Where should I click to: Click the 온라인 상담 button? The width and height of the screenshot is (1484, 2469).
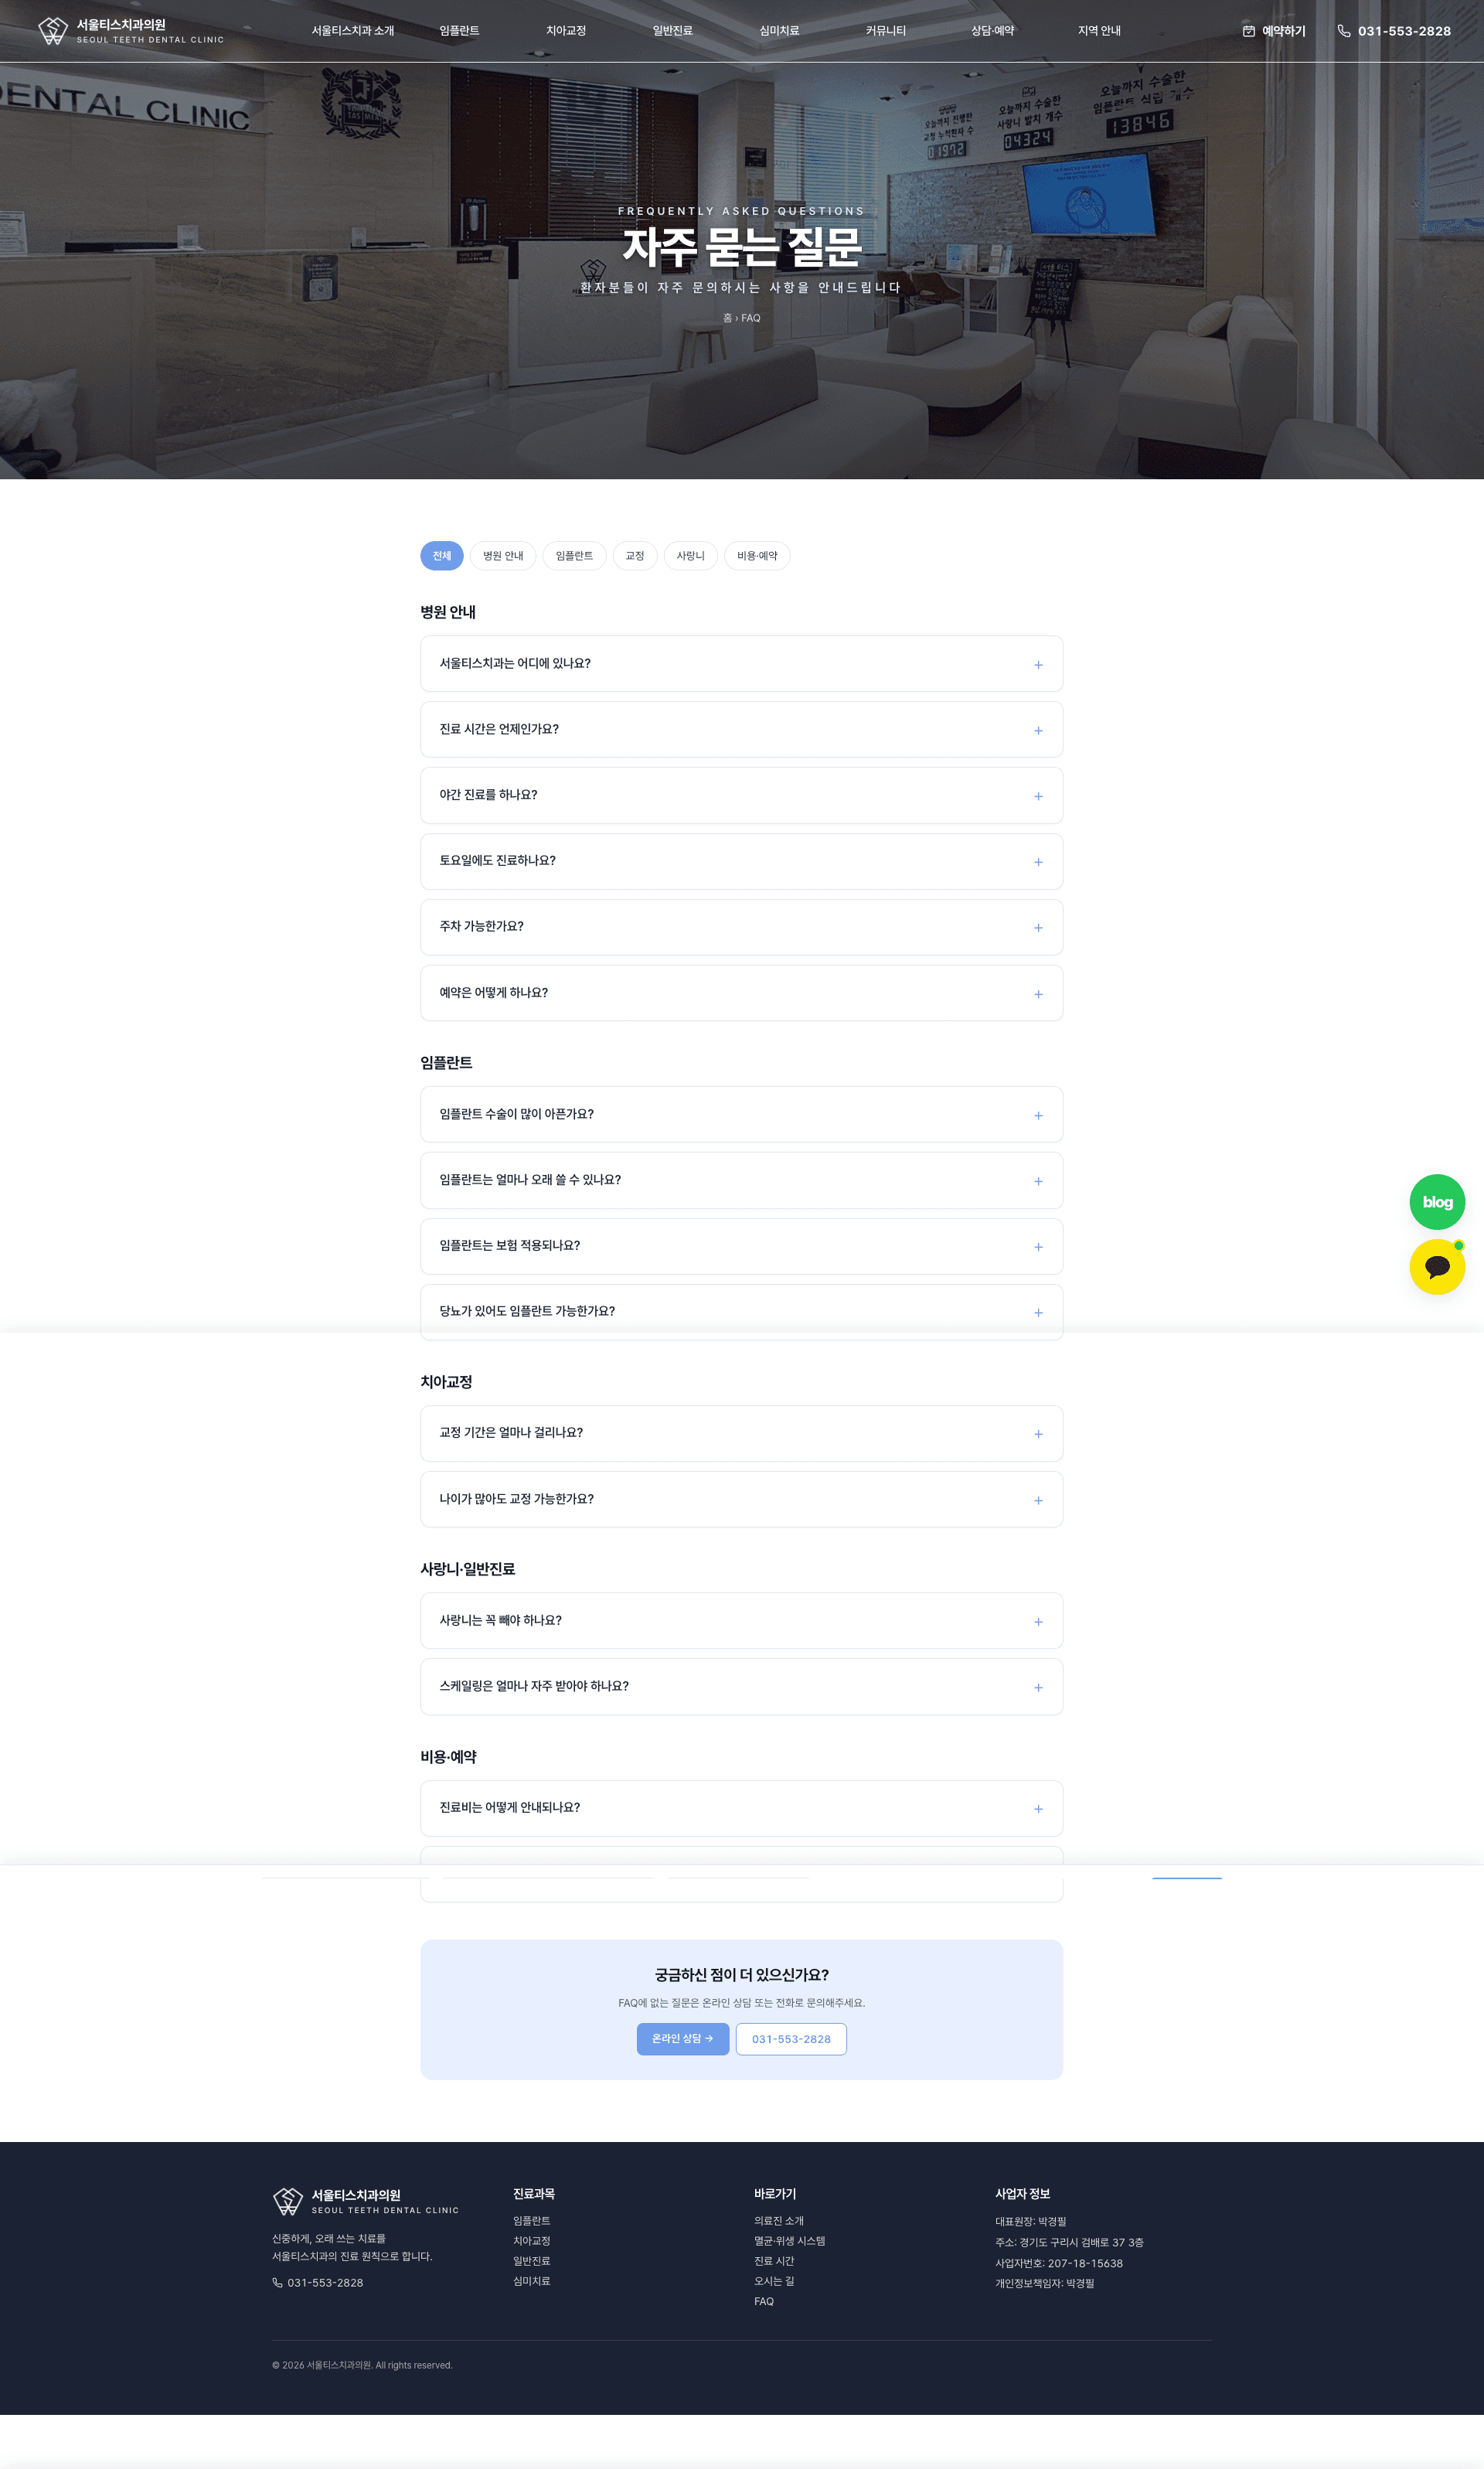pyautogui.click(x=683, y=2039)
